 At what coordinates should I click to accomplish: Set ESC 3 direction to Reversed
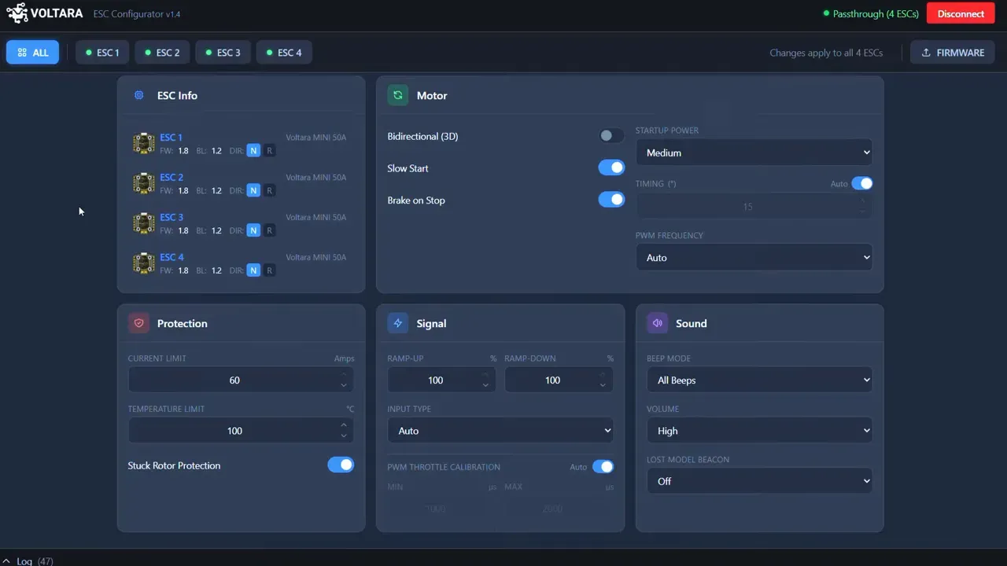click(x=270, y=230)
